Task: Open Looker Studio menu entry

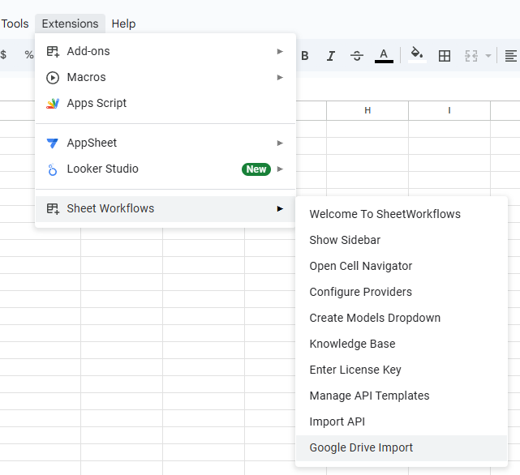Action: pyautogui.click(x=102, y=169)
